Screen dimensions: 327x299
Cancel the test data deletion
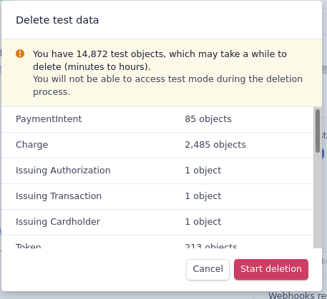(208, 269)
